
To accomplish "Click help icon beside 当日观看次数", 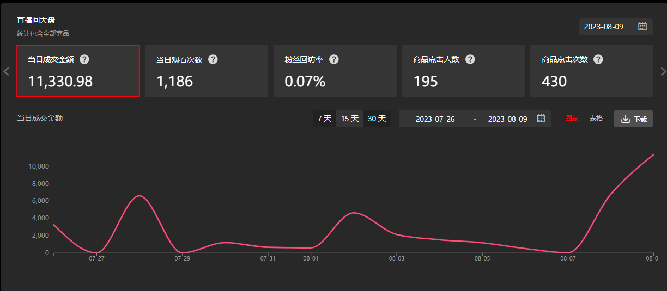I will point(213,59).
